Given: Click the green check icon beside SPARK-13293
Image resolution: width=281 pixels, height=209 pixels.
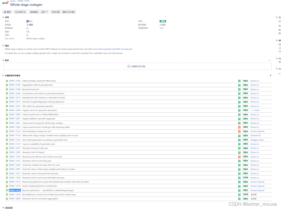Looking at the screenshot, I should tap(7, 152).
